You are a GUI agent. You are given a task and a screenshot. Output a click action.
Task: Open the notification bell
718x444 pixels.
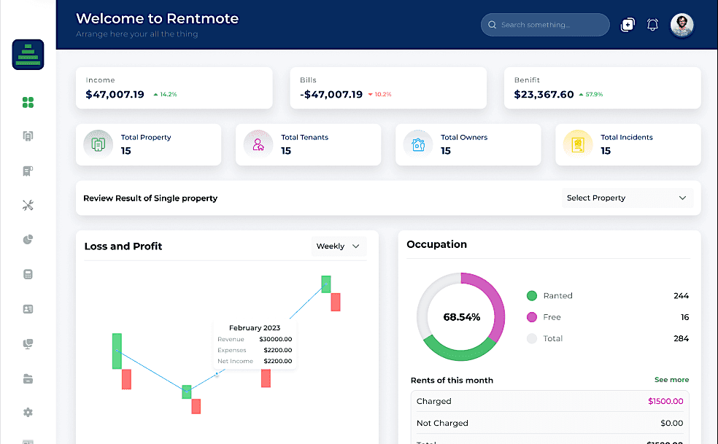tap(652, 24)
